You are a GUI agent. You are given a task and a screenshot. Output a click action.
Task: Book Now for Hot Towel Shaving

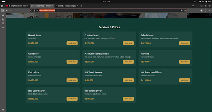click(x=128, y=80)
